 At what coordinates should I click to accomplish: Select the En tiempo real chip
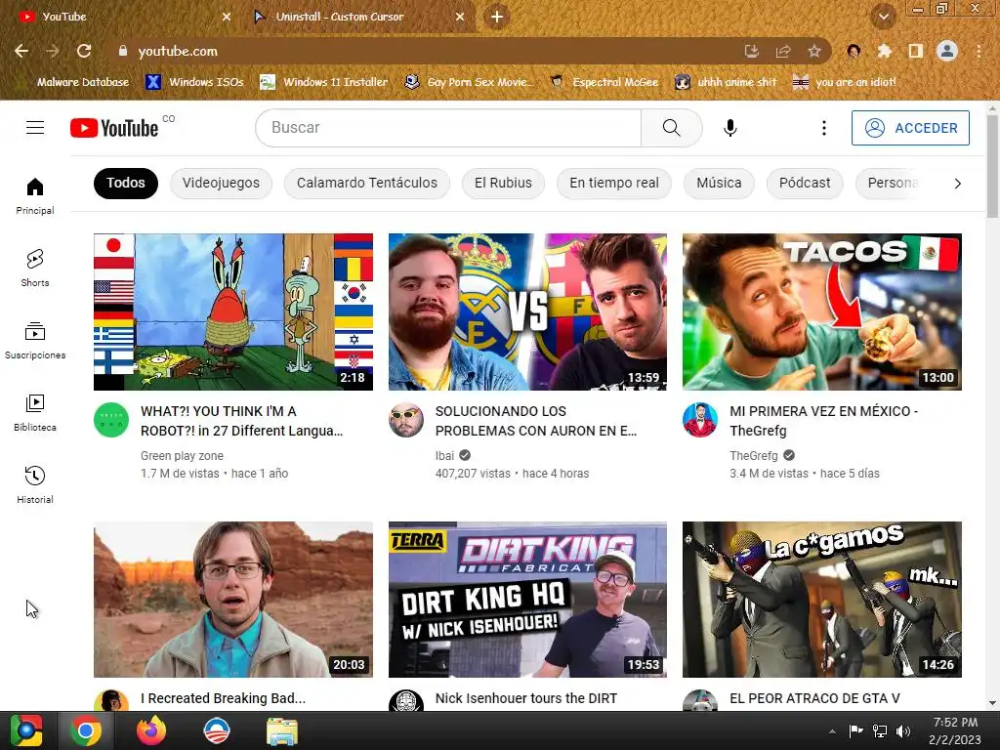614,183
